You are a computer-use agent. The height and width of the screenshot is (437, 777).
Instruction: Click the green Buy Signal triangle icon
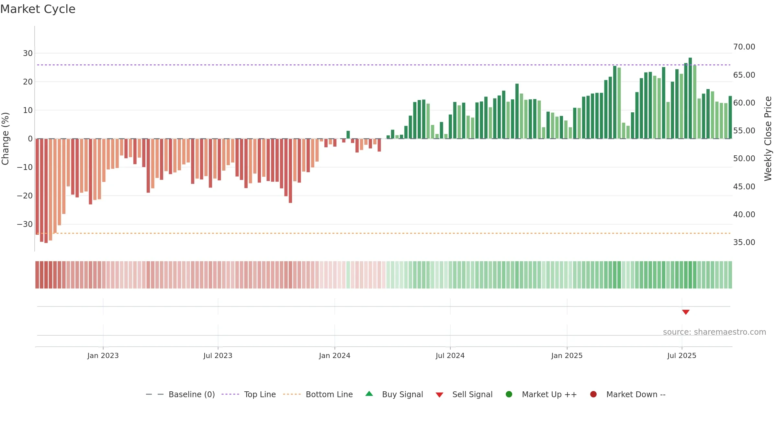click(369, 394)
